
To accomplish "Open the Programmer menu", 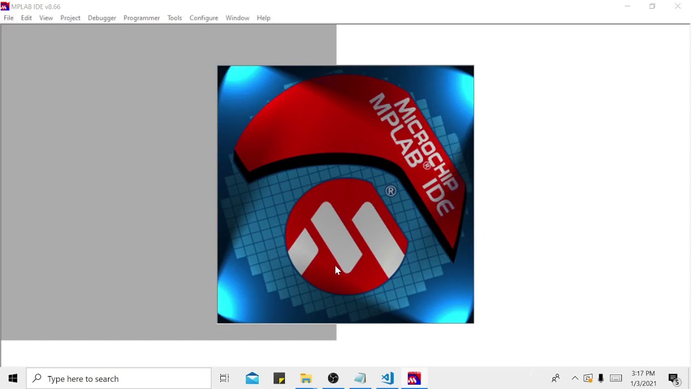I will [141, 18].
